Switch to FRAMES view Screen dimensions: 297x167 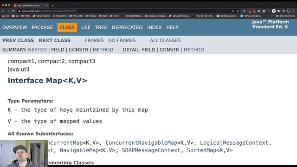click(x=94, y=40)
